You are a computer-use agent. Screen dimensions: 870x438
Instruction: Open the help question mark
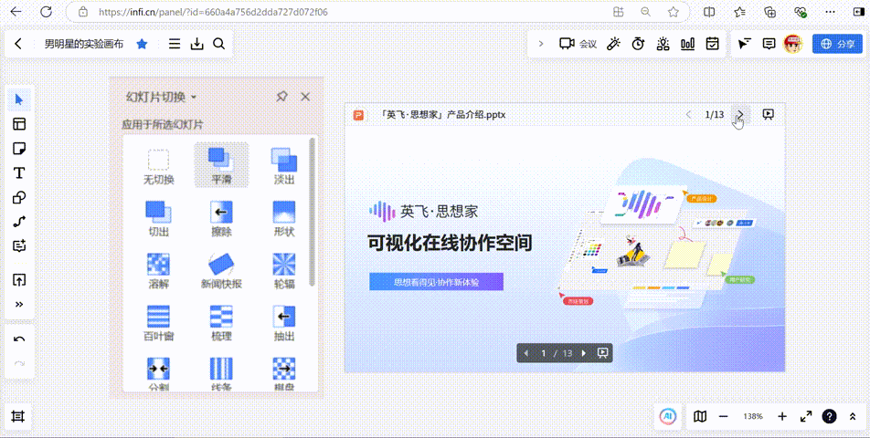coord(830,416)
